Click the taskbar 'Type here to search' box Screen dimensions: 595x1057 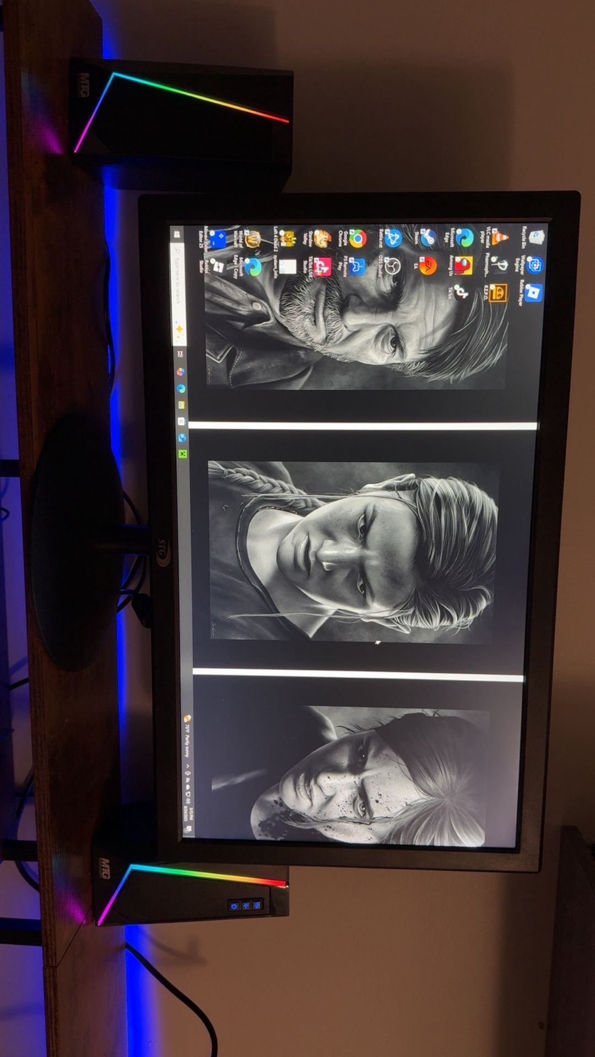pyautogui.click(x=178, y=294)
